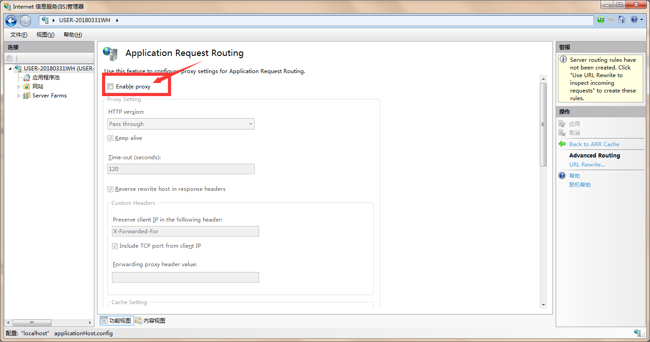Click the grey Stop icon in toolbar
This screenshot has height=342, width=650.
611,19
